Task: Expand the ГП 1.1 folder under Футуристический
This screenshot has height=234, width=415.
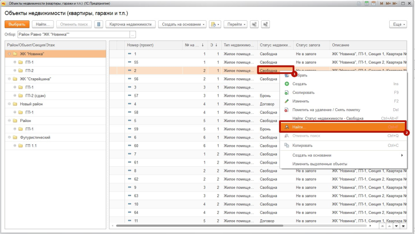Action: tap(15, 146)
